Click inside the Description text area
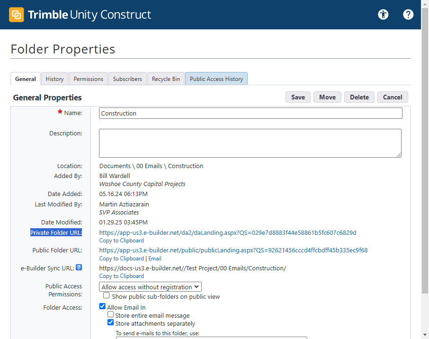 pyautogui.click(x=250, y=143)
